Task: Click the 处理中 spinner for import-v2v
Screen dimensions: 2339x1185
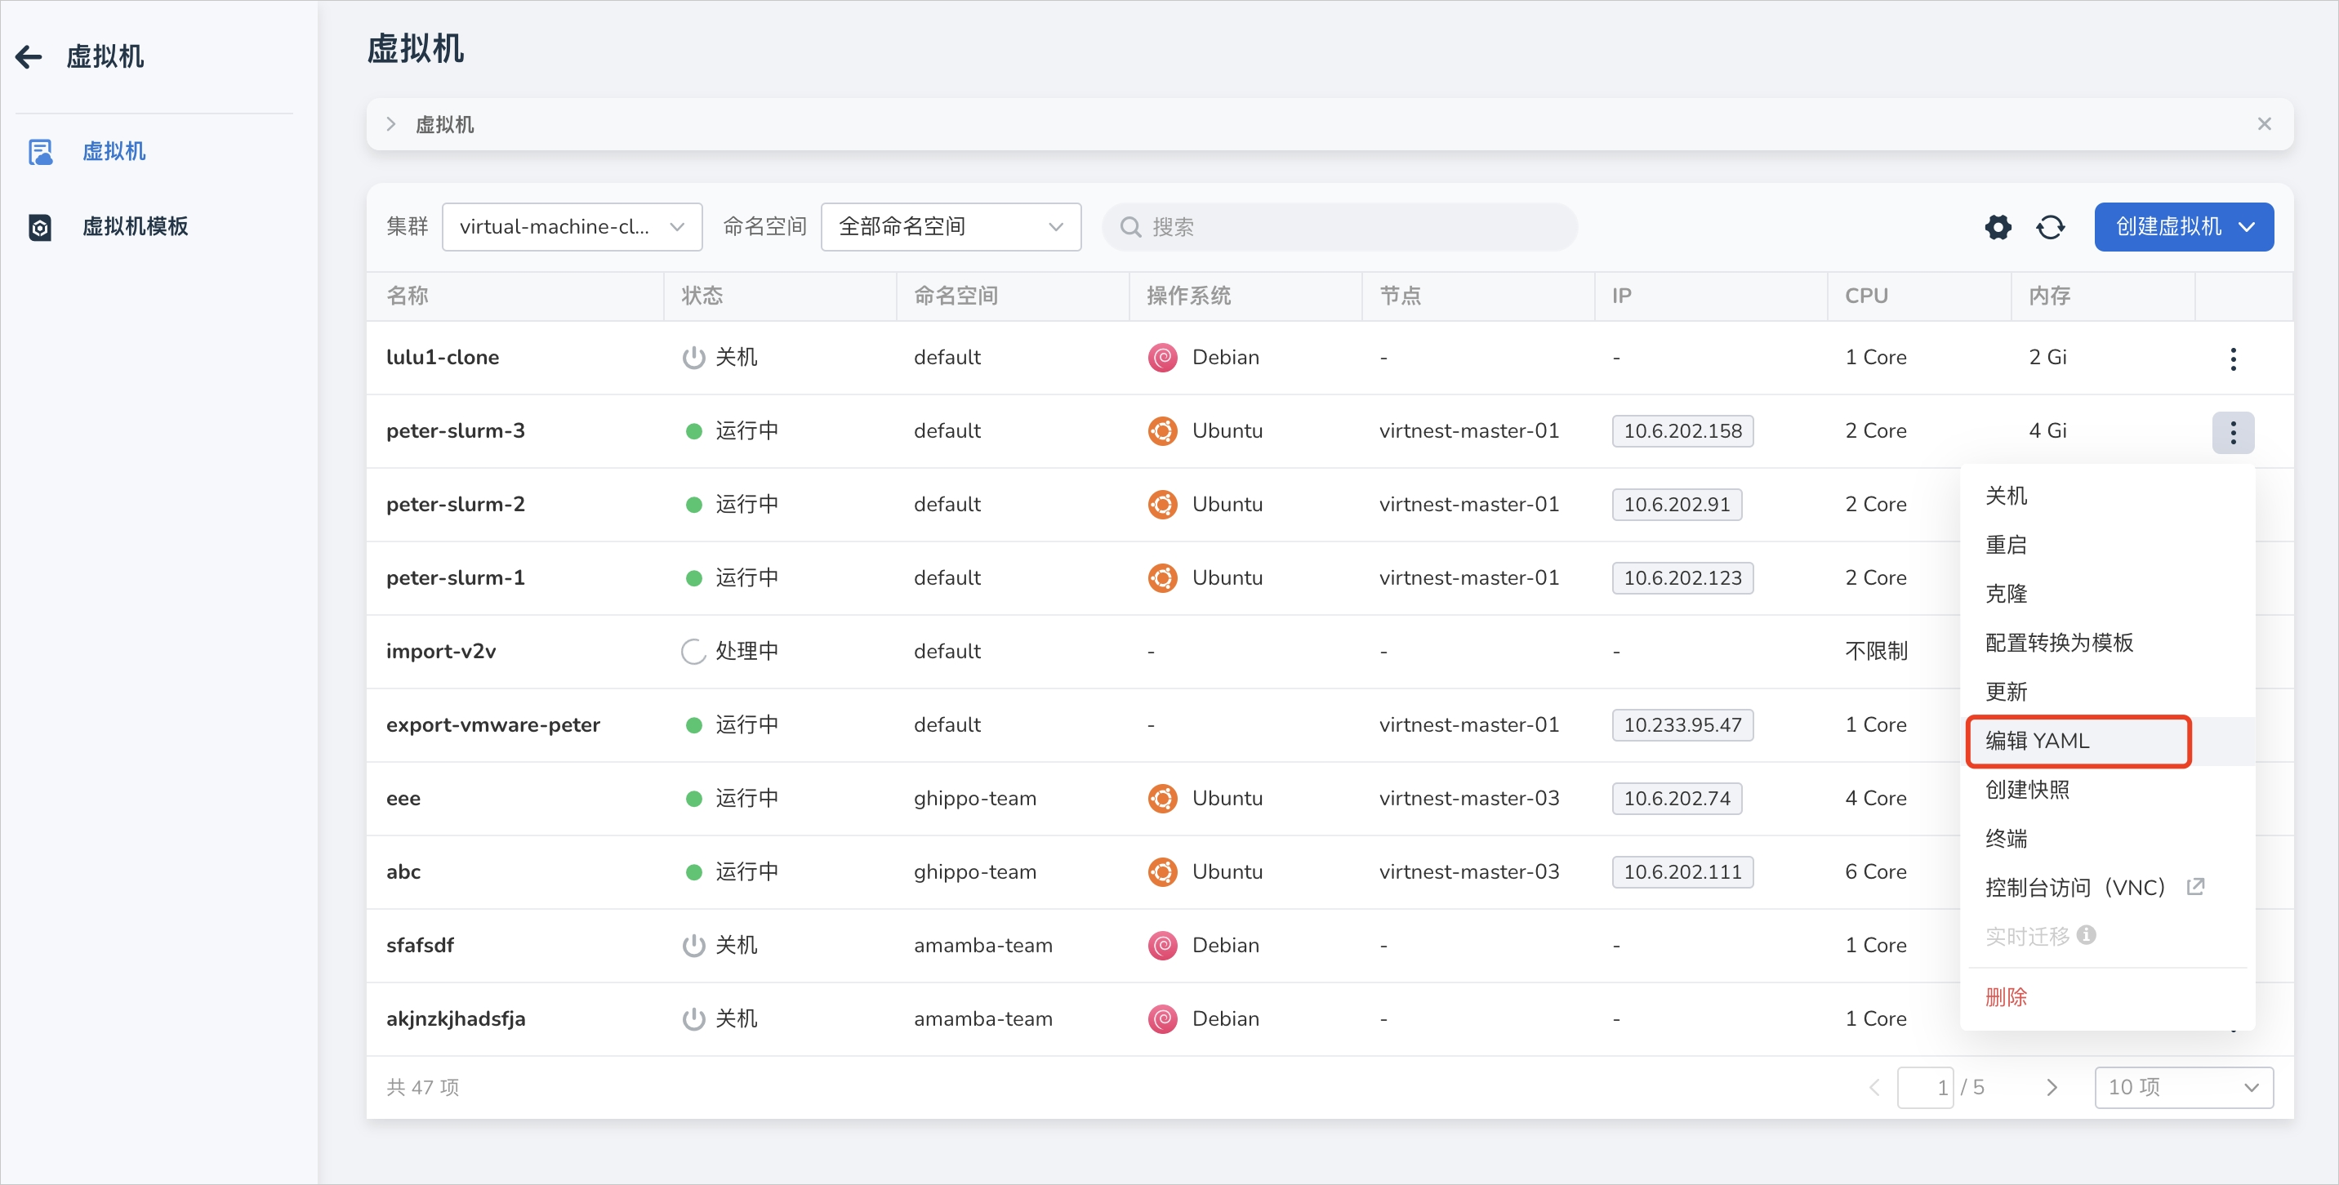Action: 693,652
